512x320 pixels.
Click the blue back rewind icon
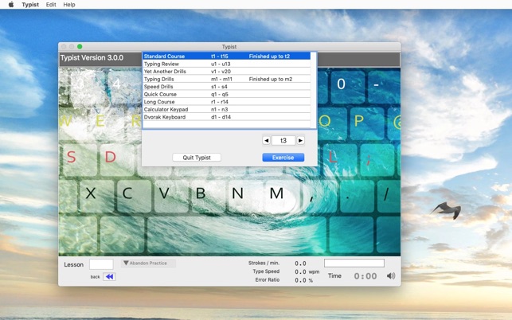coord(109,276)
